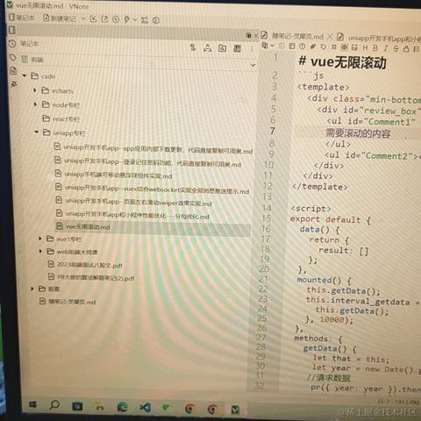
Task: Open the app应用内部下载更新 note file
Action: [153, 149]
